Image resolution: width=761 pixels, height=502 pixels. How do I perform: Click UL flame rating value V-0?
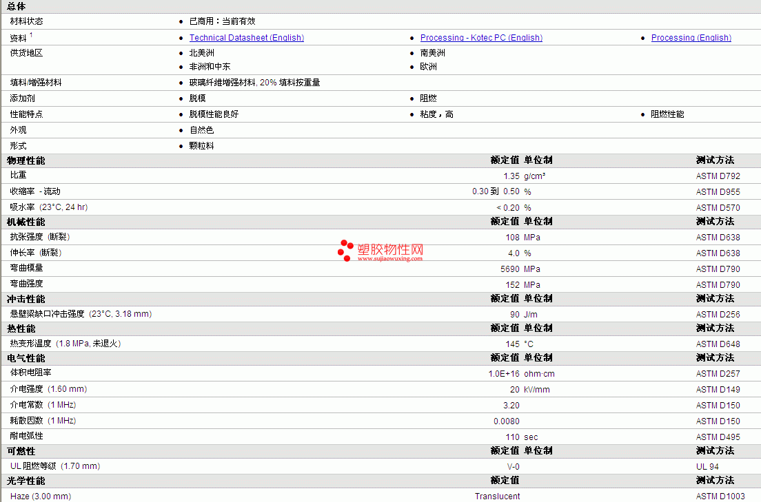pyautogui.click(x=514, y=467)
